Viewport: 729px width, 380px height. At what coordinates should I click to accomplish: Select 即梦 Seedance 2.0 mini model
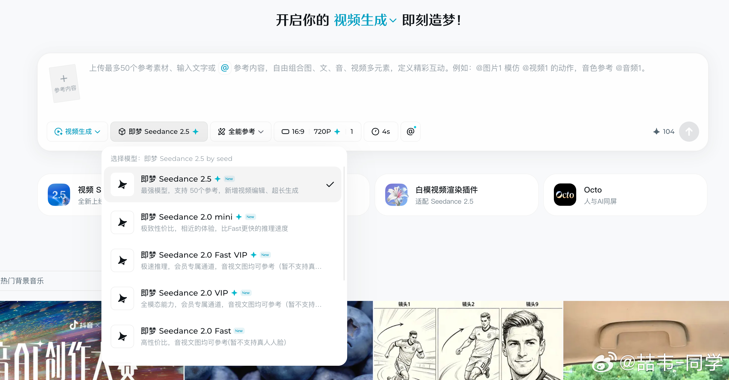tap(222, 222)
